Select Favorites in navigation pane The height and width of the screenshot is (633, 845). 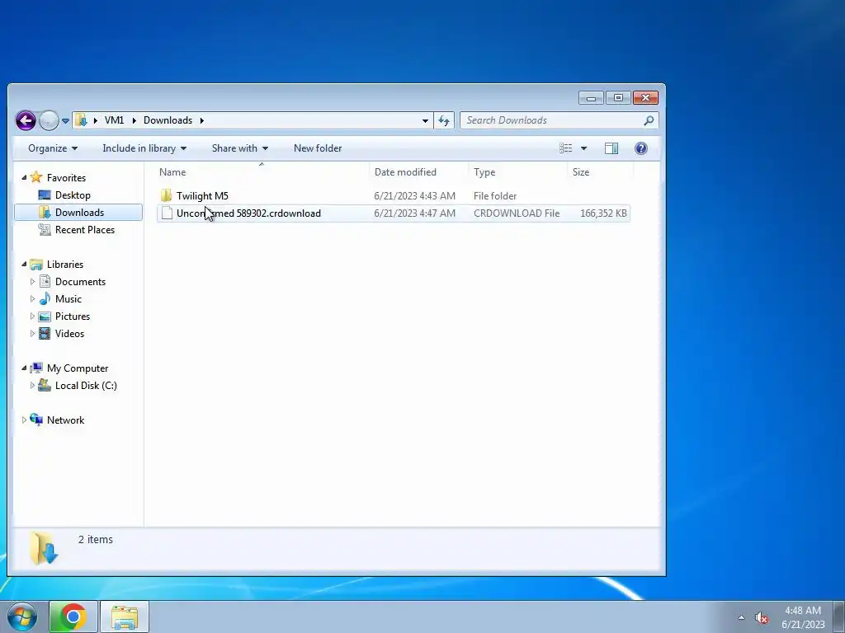(x=66, y=178)
